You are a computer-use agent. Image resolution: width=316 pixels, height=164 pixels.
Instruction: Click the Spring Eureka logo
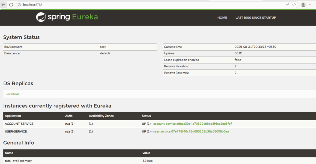tap(67, 17)
